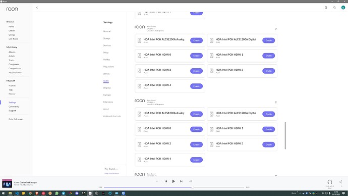Open Artists in My Library
348x196 pixels.
(12, 56)
